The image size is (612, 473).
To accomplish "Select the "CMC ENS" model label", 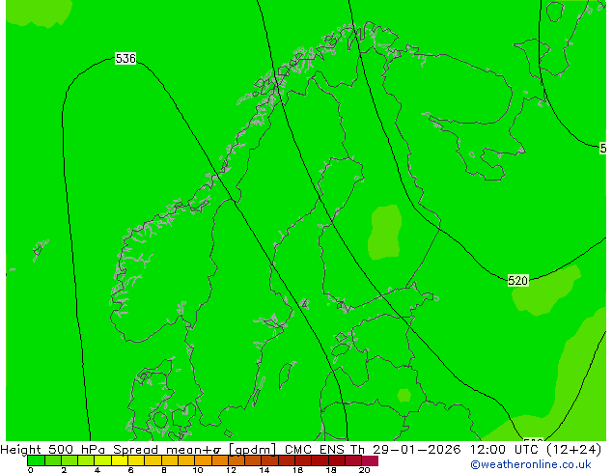I will [317, 449].
